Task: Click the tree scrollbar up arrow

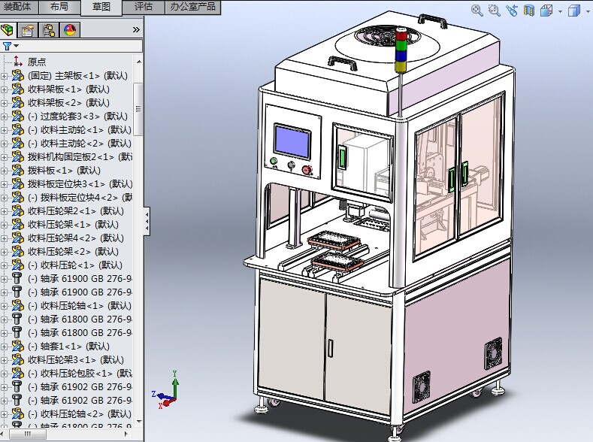Action: 139,61
